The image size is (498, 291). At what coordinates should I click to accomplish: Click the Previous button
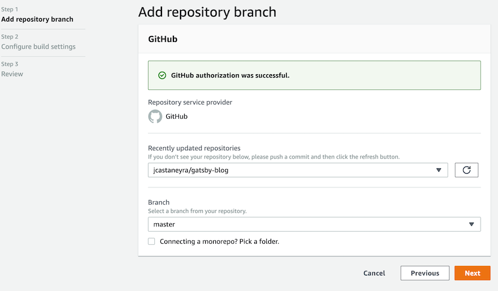click(425, 273)
